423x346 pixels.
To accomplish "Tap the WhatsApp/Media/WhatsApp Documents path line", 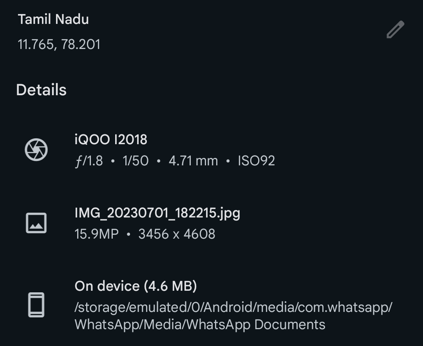I will pyautogui.click(x=200, y=325).
